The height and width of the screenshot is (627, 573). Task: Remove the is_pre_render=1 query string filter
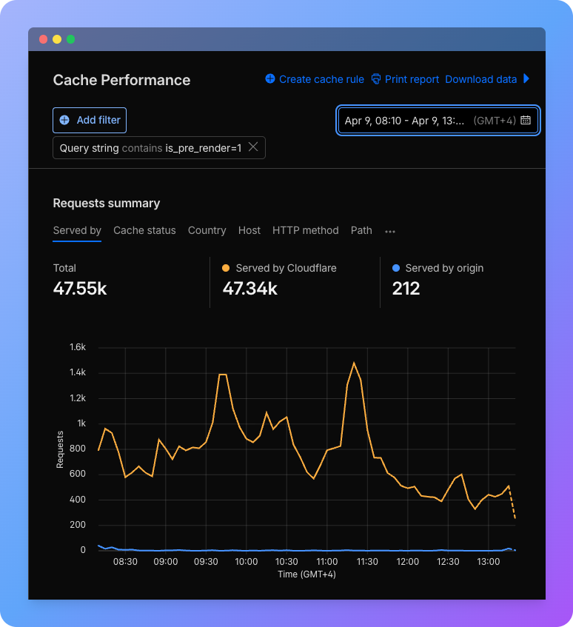coord(253,147)
